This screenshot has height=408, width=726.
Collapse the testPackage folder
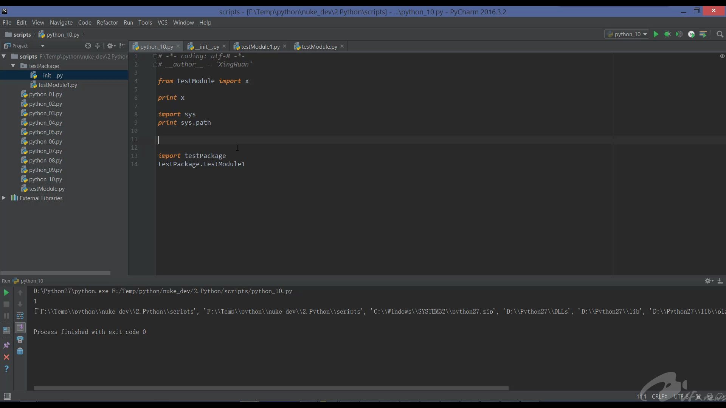click(13, 66)
